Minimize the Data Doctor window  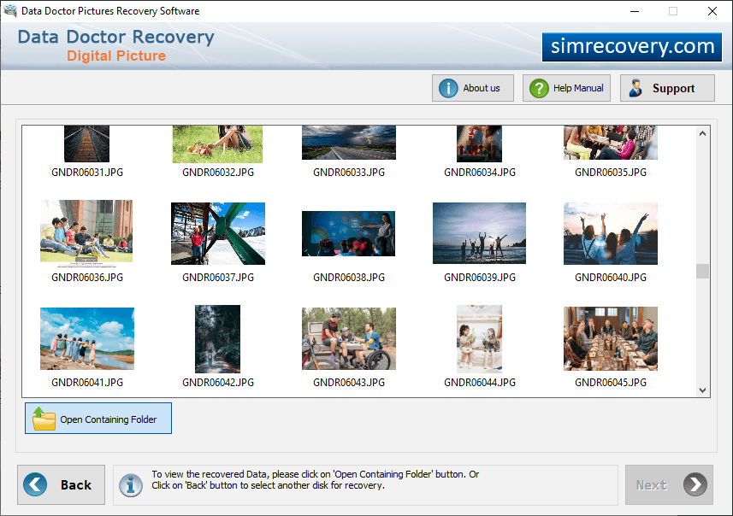click(635, 11)
